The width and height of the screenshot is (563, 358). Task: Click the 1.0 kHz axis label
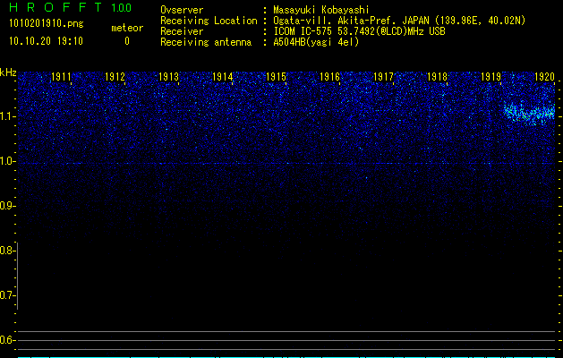(x=7, y=161)
